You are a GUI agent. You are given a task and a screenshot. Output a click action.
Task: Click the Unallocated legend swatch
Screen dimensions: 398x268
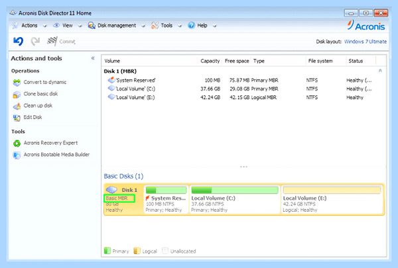[165, 251]
